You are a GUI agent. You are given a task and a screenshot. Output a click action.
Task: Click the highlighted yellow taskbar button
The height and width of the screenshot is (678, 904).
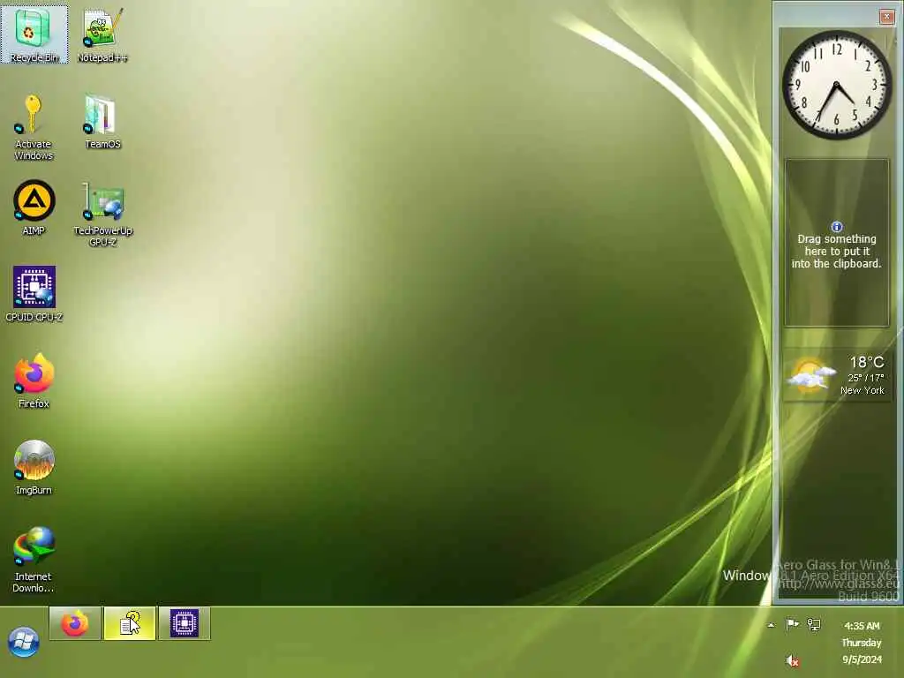point(130,623)
